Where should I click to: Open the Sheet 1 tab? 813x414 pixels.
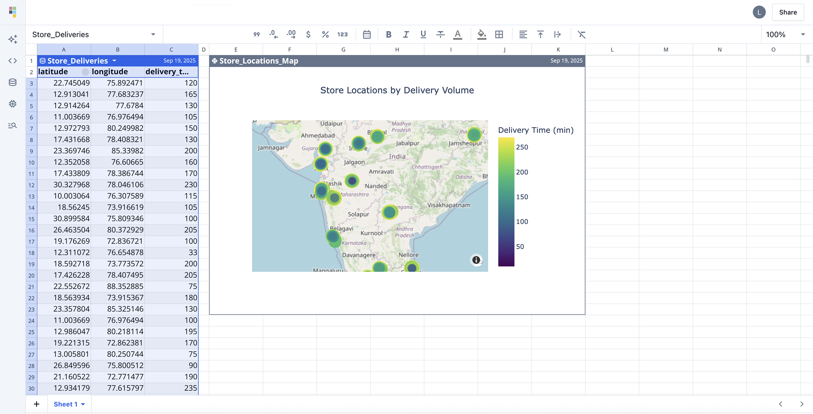66,404
